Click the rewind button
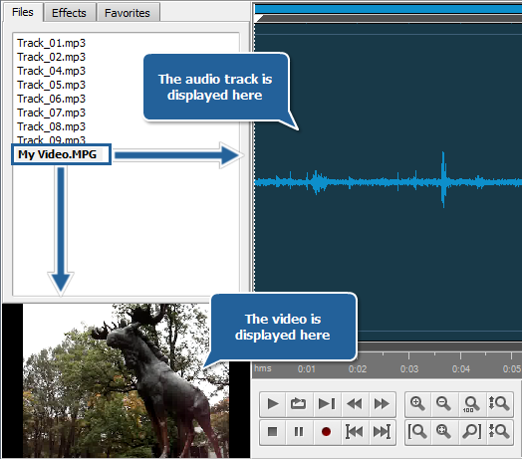 355,404
